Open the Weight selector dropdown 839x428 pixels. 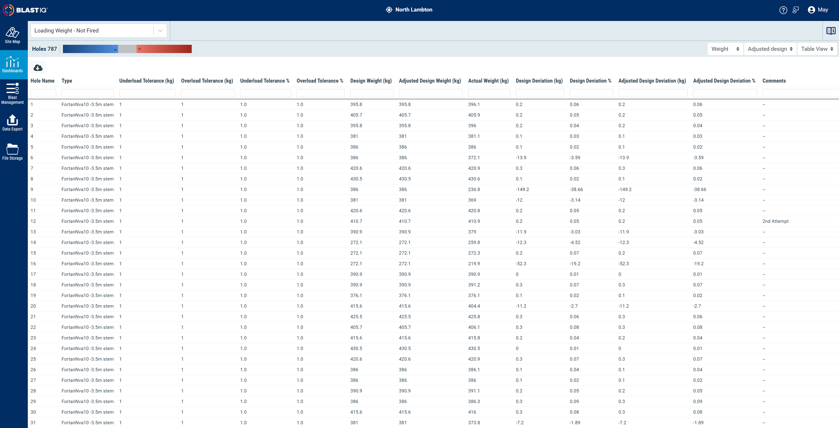click(725, 49)
